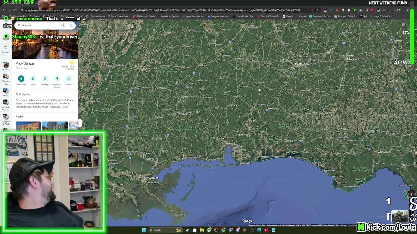Open the Tony Hawk's Pro Sk bookmark

coord(320,16)
